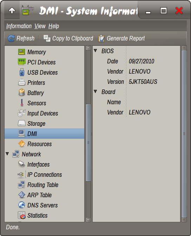Image resolution: width=191 pixels, height=236 pixels.
Task: Collapse the Network tree section
Action: pyautogui.click(x=7, y=154)
